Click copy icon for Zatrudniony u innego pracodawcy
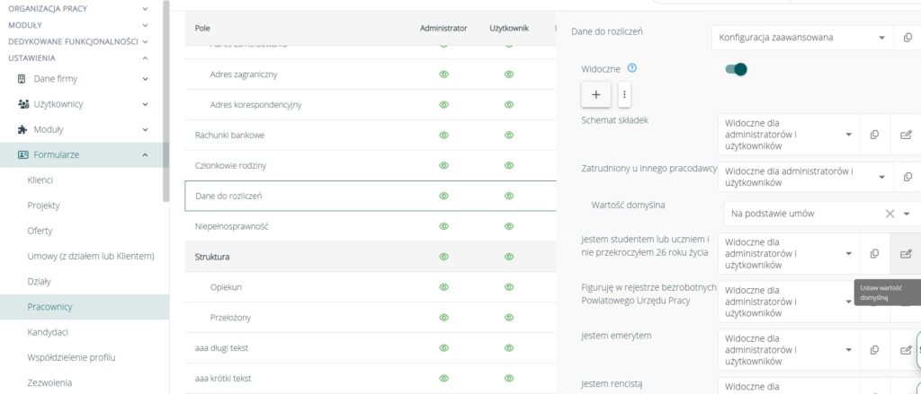921x394 pixels. (907, 177)
